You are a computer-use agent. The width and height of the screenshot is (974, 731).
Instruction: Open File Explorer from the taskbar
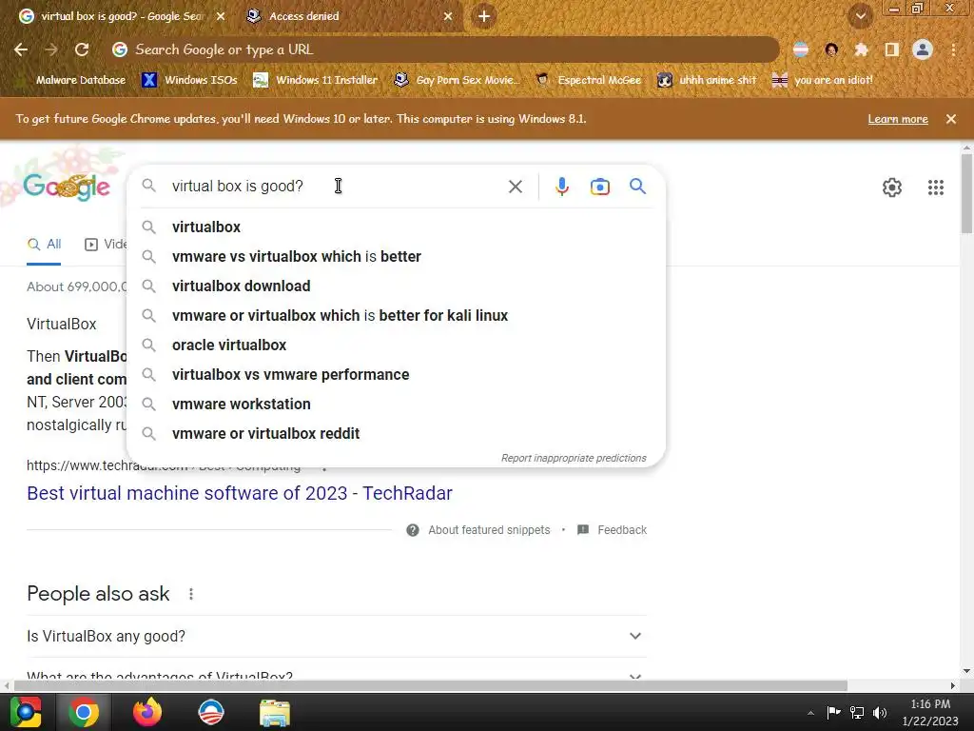(x=275, y=712)
